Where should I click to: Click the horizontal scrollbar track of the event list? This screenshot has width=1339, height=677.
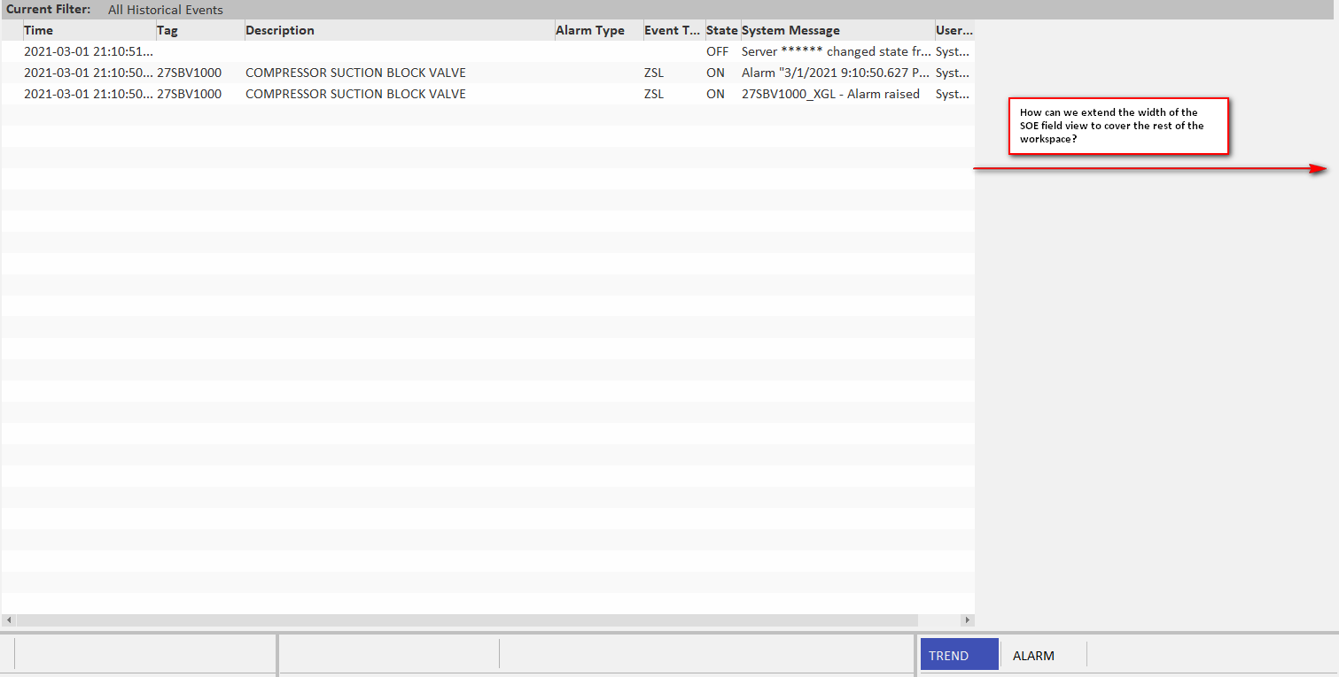487,620
